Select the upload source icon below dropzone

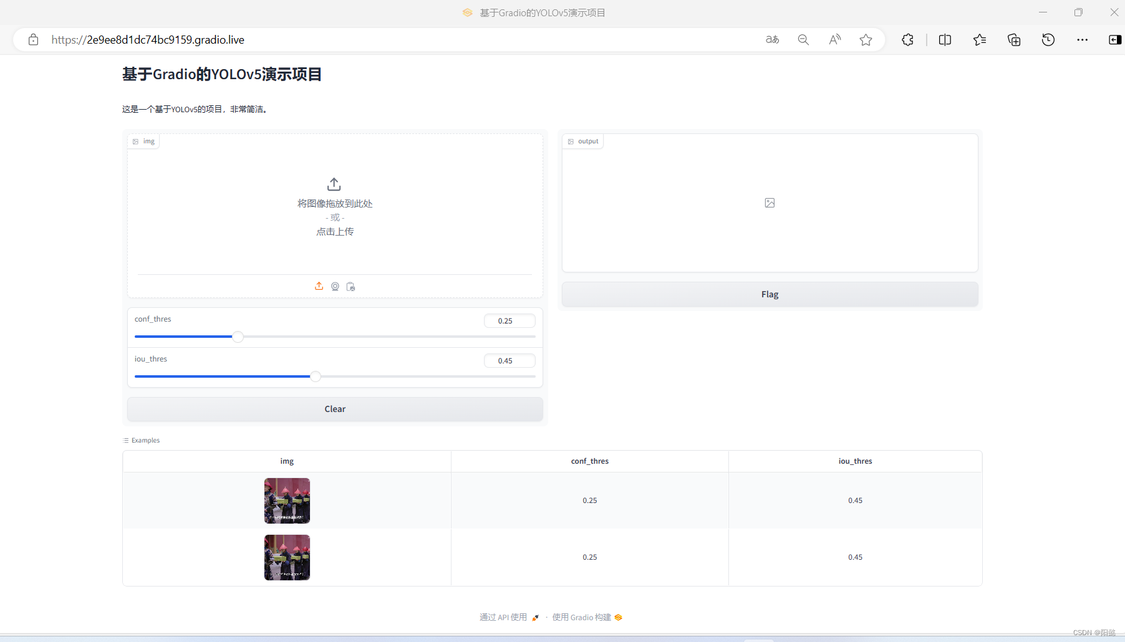coord(319,286)
